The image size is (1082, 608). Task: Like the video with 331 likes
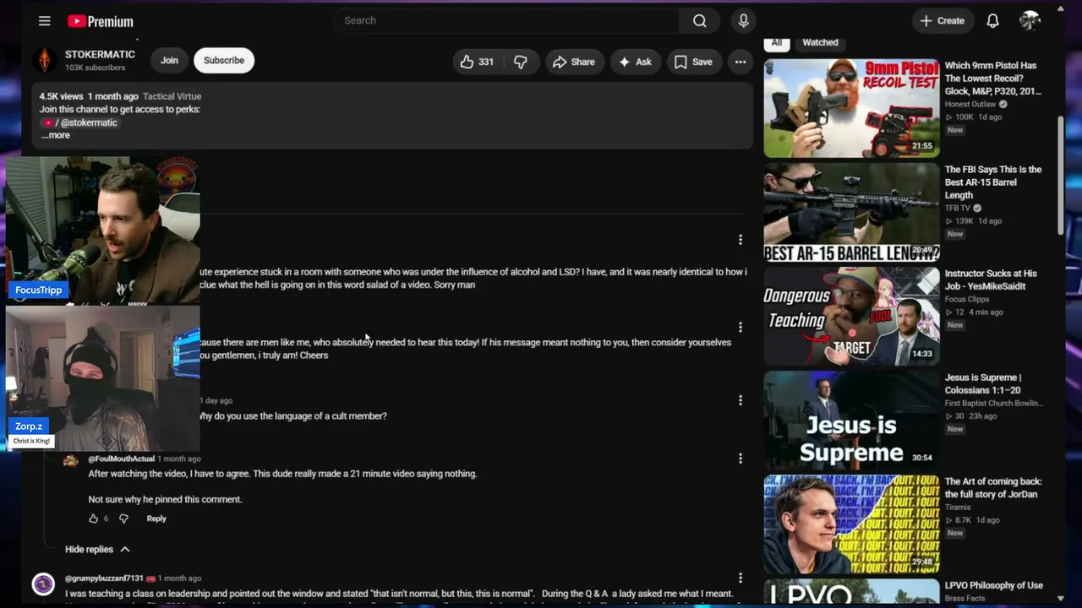477,62
